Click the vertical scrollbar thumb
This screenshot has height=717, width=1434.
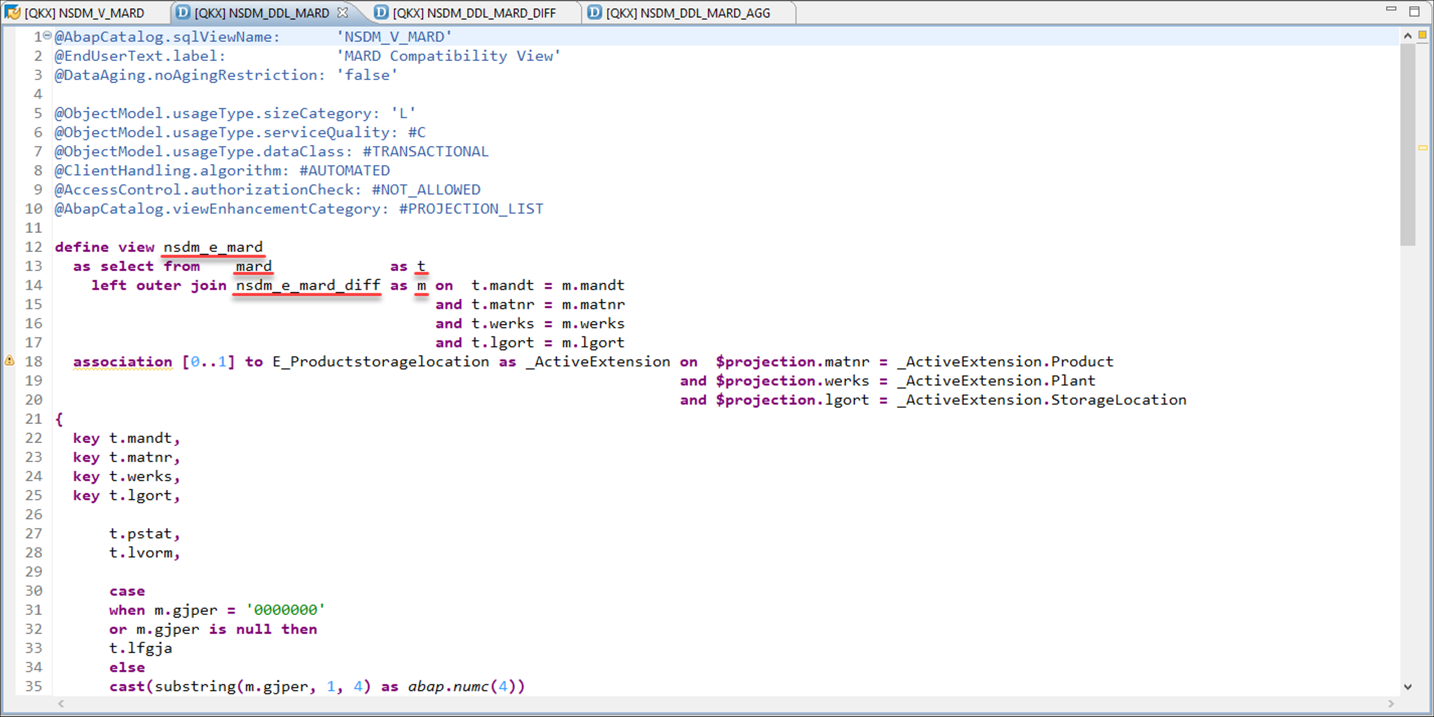(1408, 144)
